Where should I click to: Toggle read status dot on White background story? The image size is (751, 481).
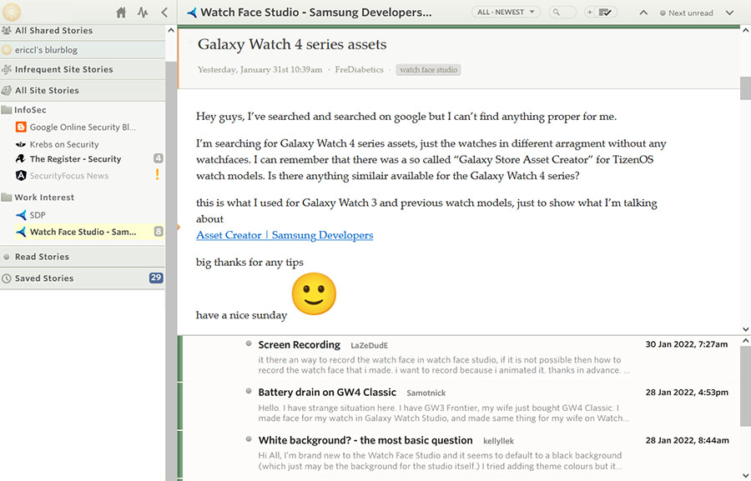(x=249, y=438)
